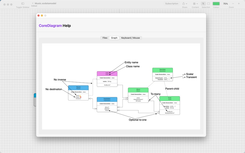Image resolution: width=245 pixels, height=153 pixels.
Task: Click the PlaylistItem entity header in diagram
Action: coord(107,99)
